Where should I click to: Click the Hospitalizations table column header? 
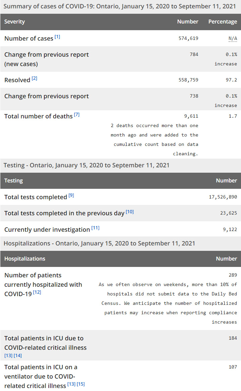[25, 259]
